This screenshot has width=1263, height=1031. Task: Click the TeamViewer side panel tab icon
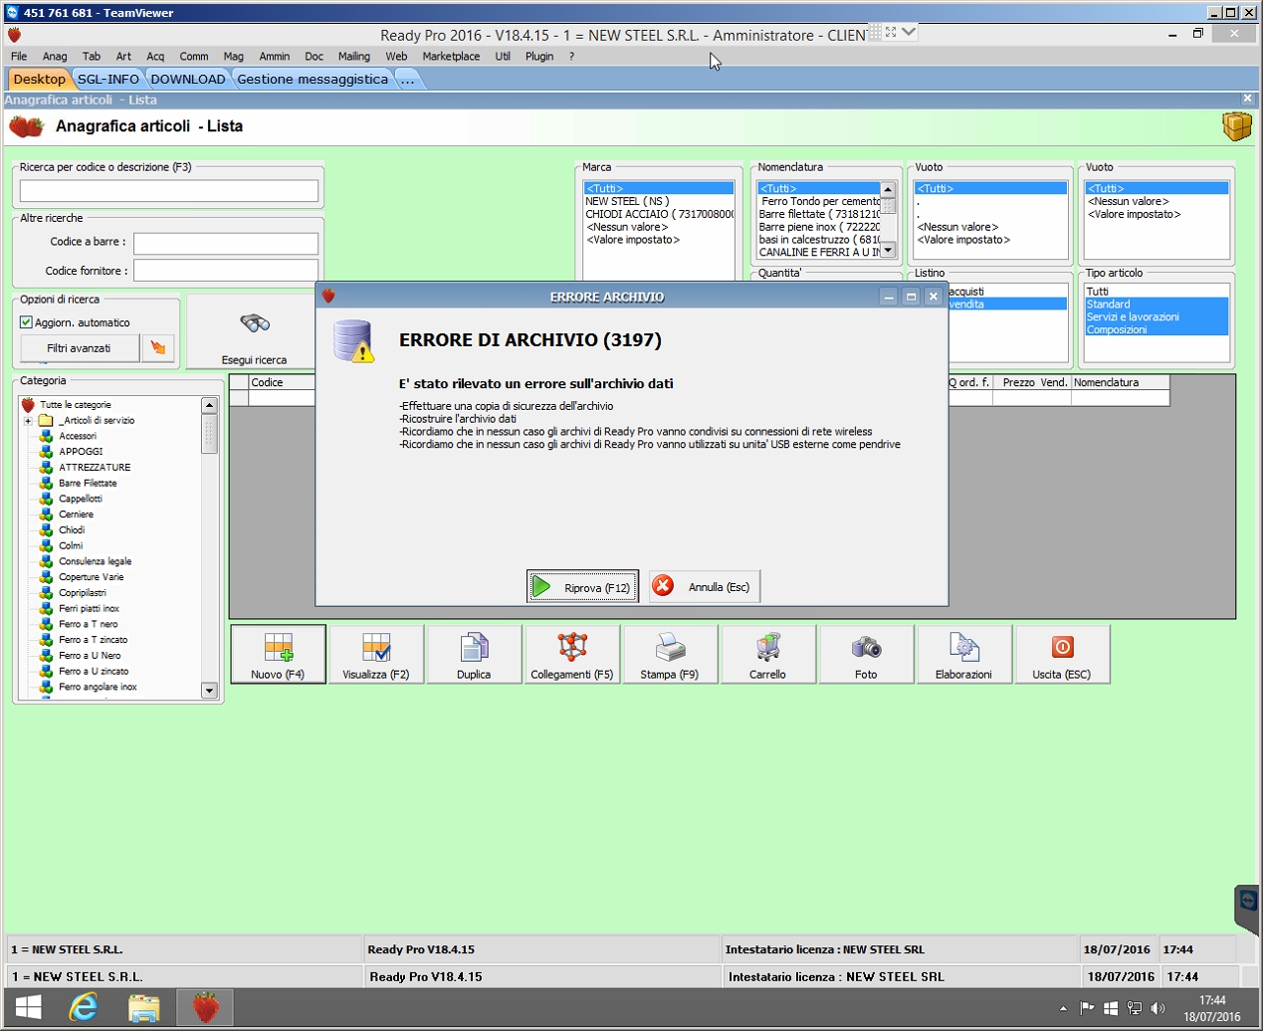coord(1248,901)
